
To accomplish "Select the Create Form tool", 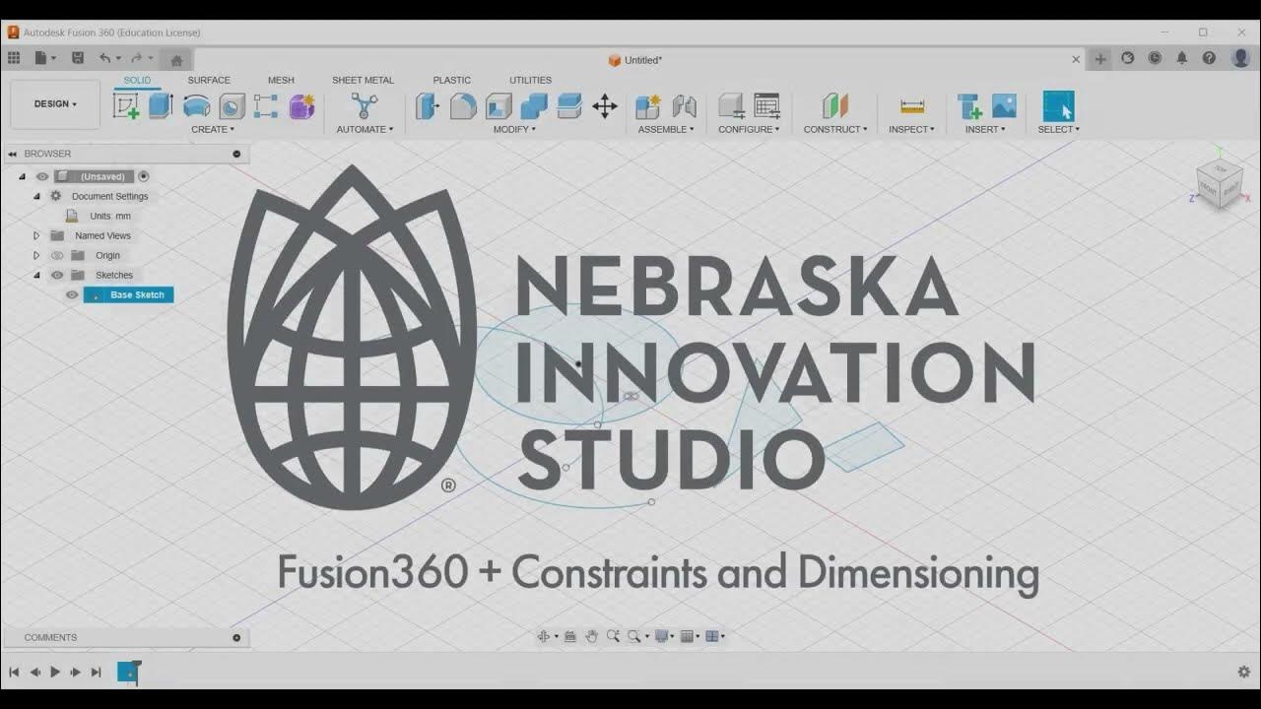I will 301,106.
